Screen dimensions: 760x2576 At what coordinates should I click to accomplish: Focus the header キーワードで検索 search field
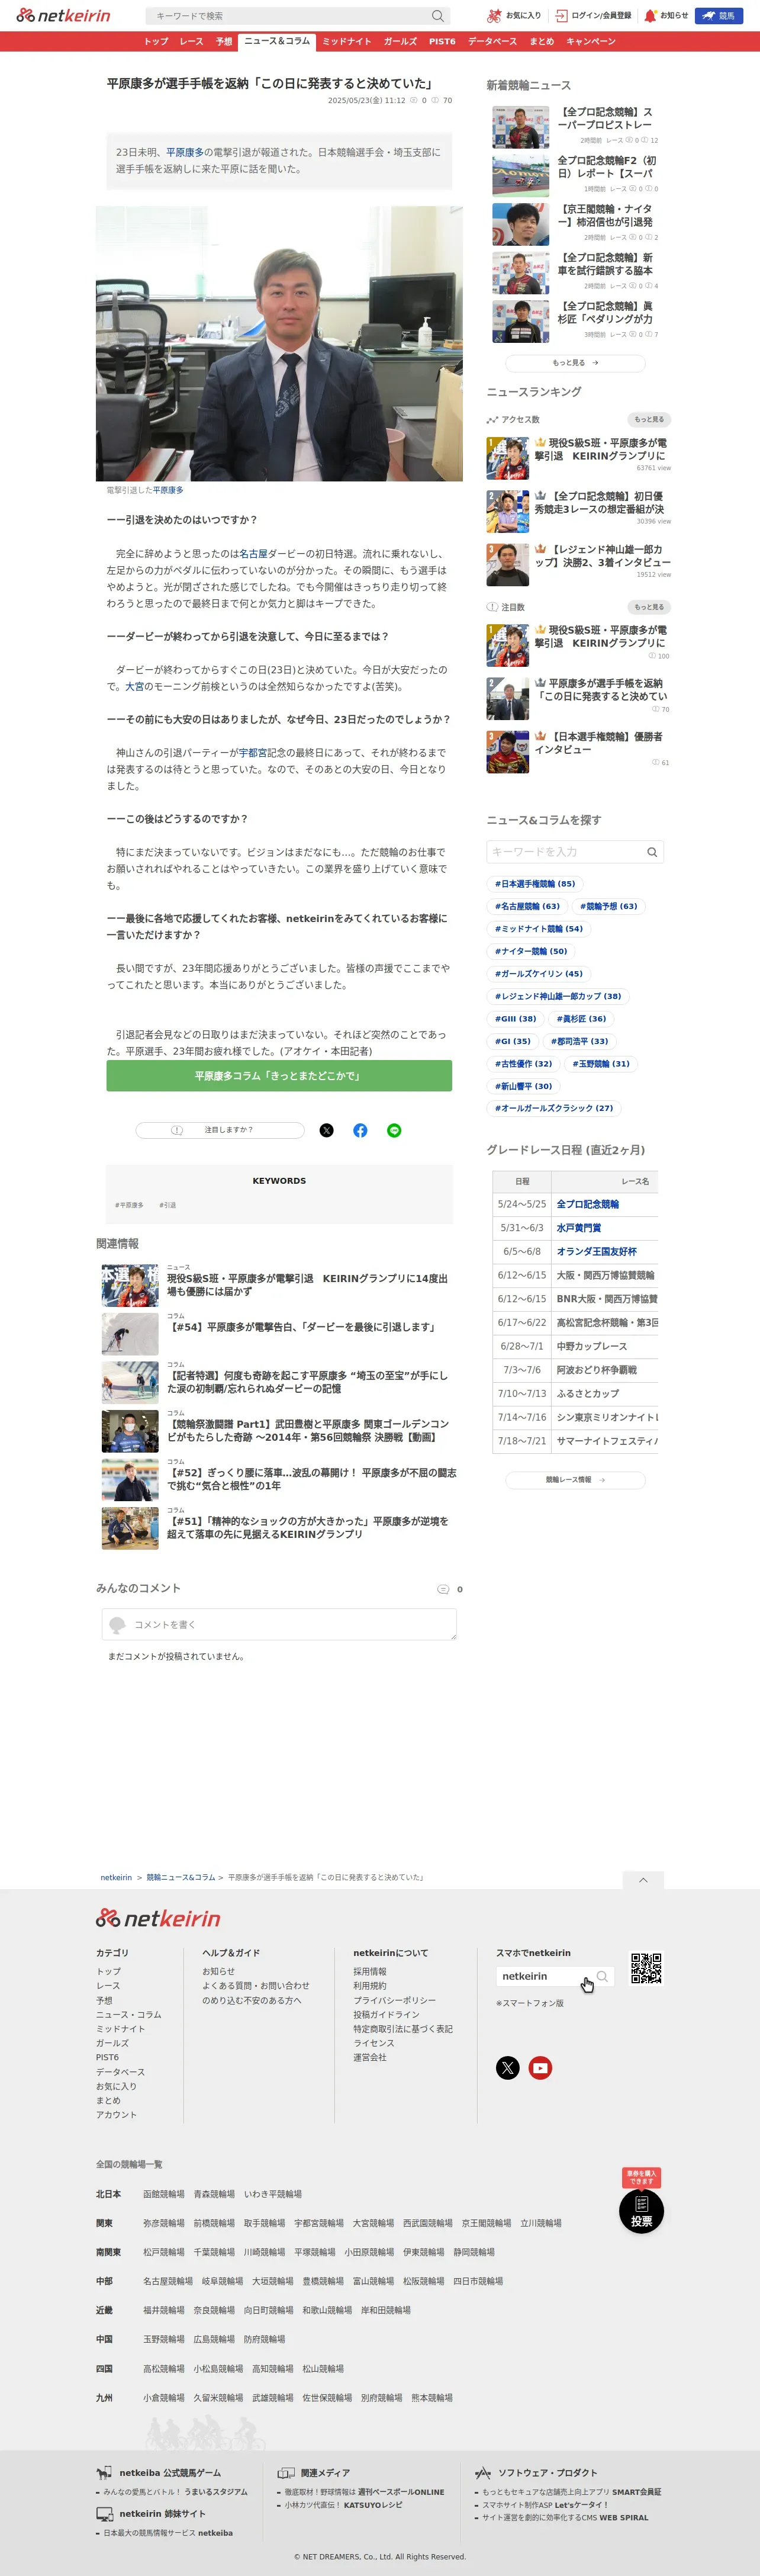tap(288, 16)
